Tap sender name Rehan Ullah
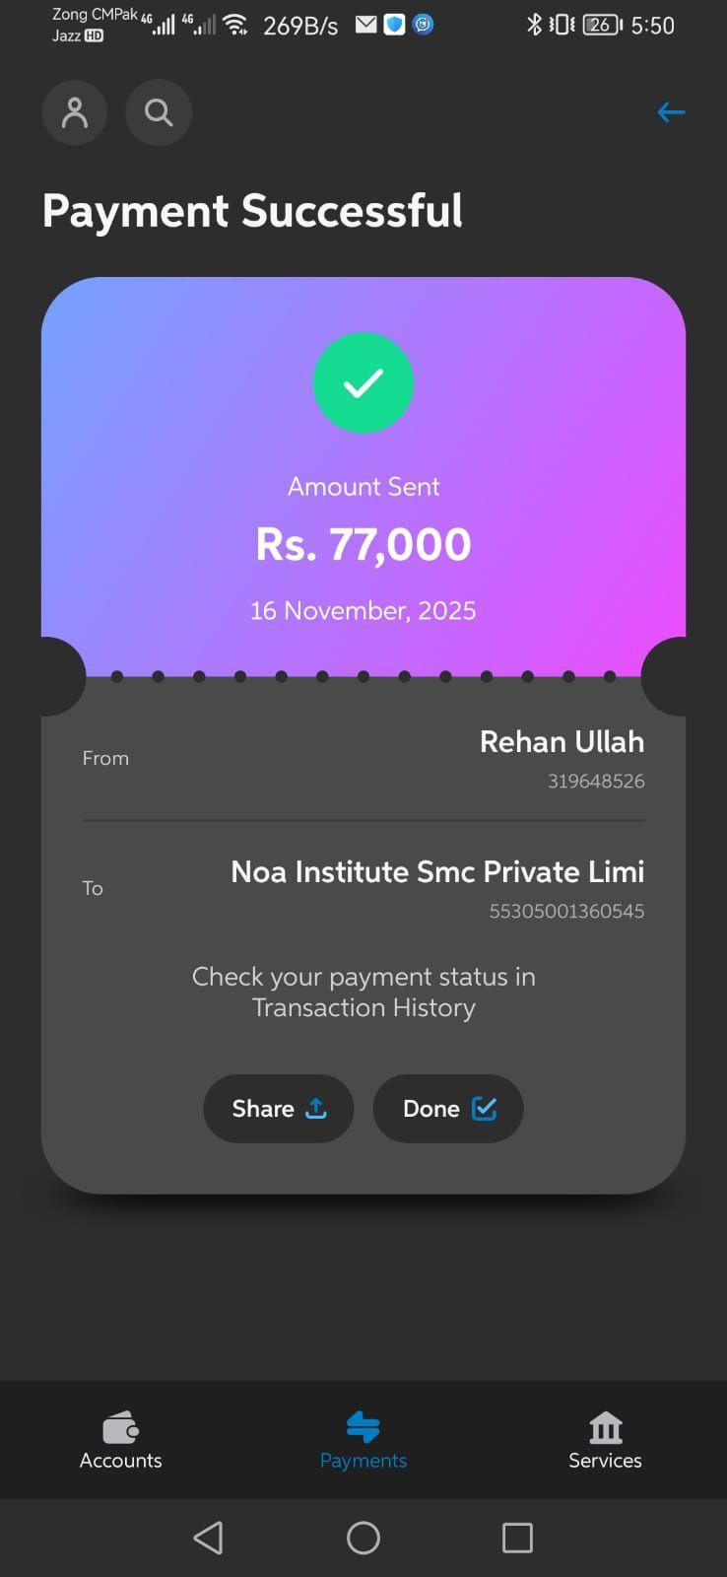Screen dimensions: 727x1577 pyautogui.click(x=562, y=741)
